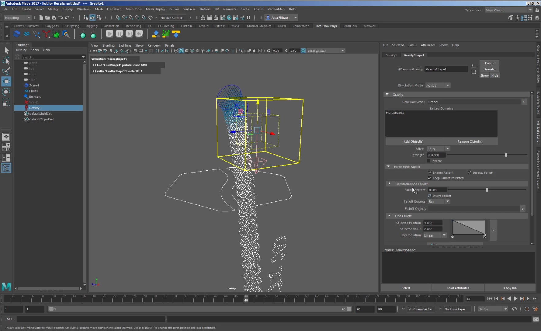
Task: Open the Arnold menu in the menu bar
Action: click(x=259, y=9)
